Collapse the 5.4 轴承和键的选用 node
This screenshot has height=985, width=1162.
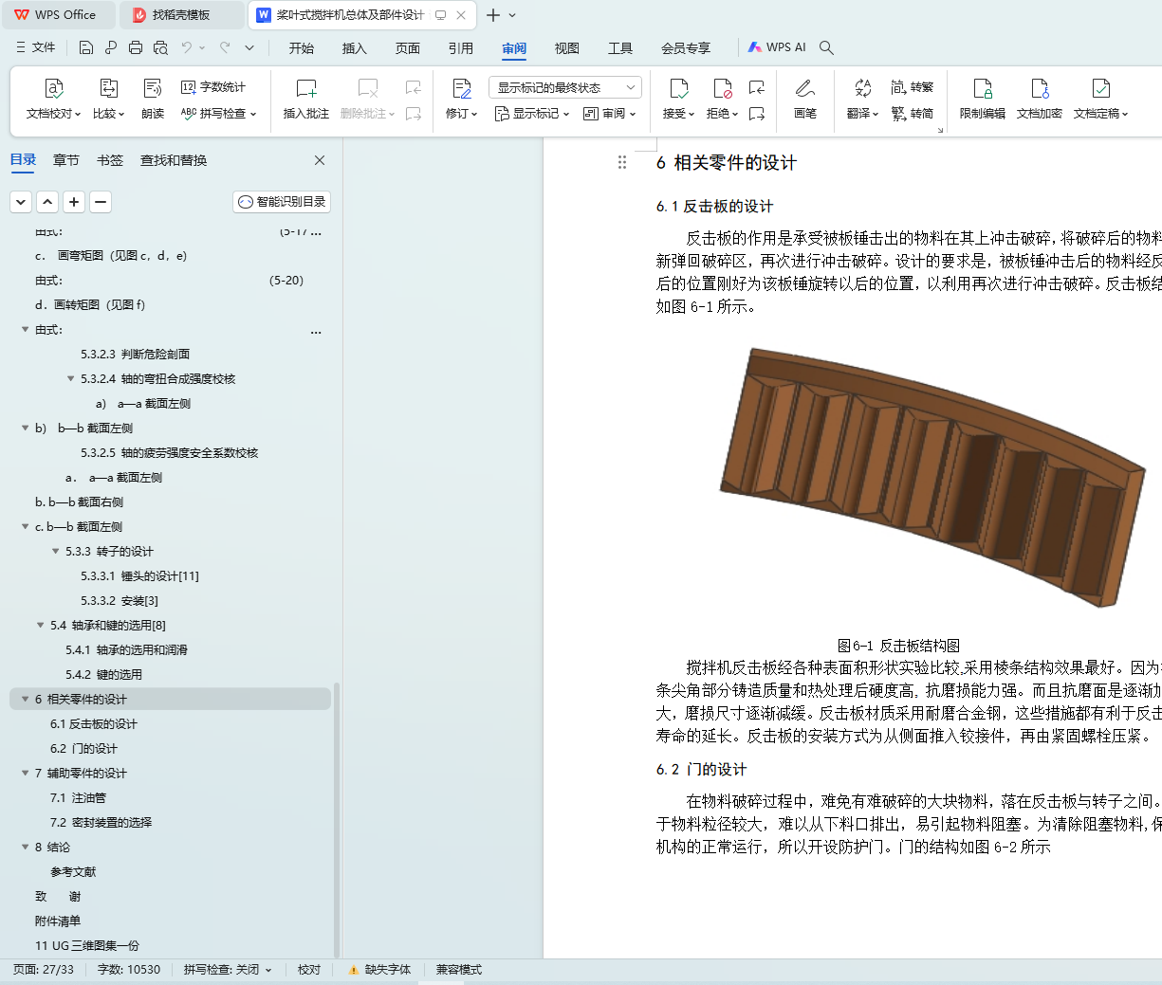[40, 625]
